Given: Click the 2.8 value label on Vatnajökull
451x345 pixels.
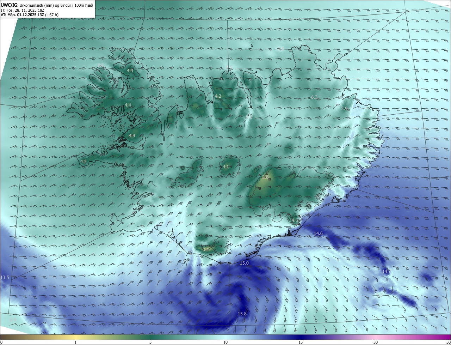Looking at the screenshot, I should (x=266, y=177).
